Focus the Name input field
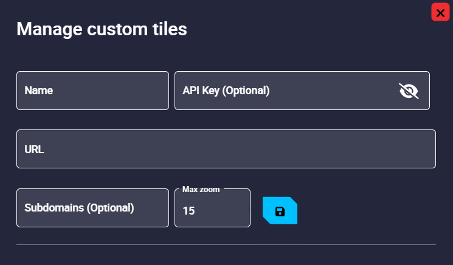The image size is (453, 265). coord(92,91)
